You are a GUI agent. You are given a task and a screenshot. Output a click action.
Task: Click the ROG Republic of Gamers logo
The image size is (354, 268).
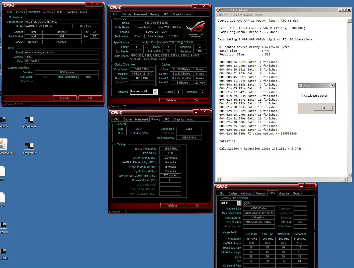pos(196,29)
